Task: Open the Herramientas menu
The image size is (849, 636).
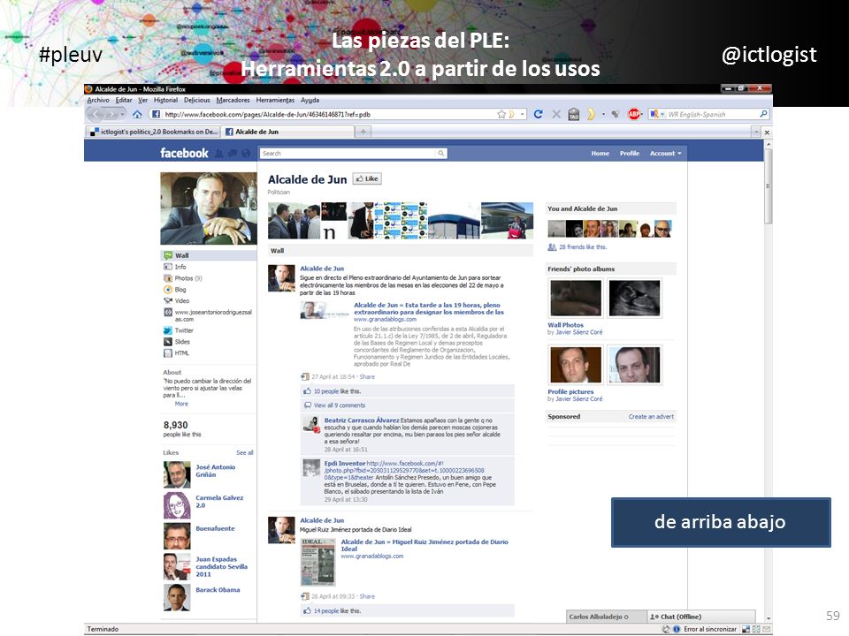Action: (x=275, y=100)
